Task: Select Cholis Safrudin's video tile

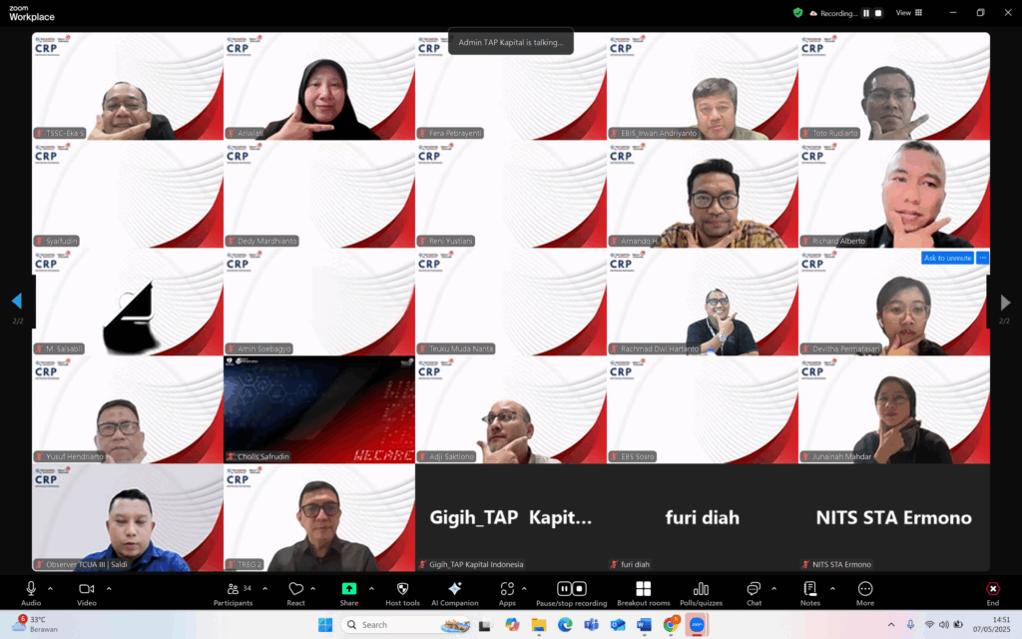Action: (319, 409)
